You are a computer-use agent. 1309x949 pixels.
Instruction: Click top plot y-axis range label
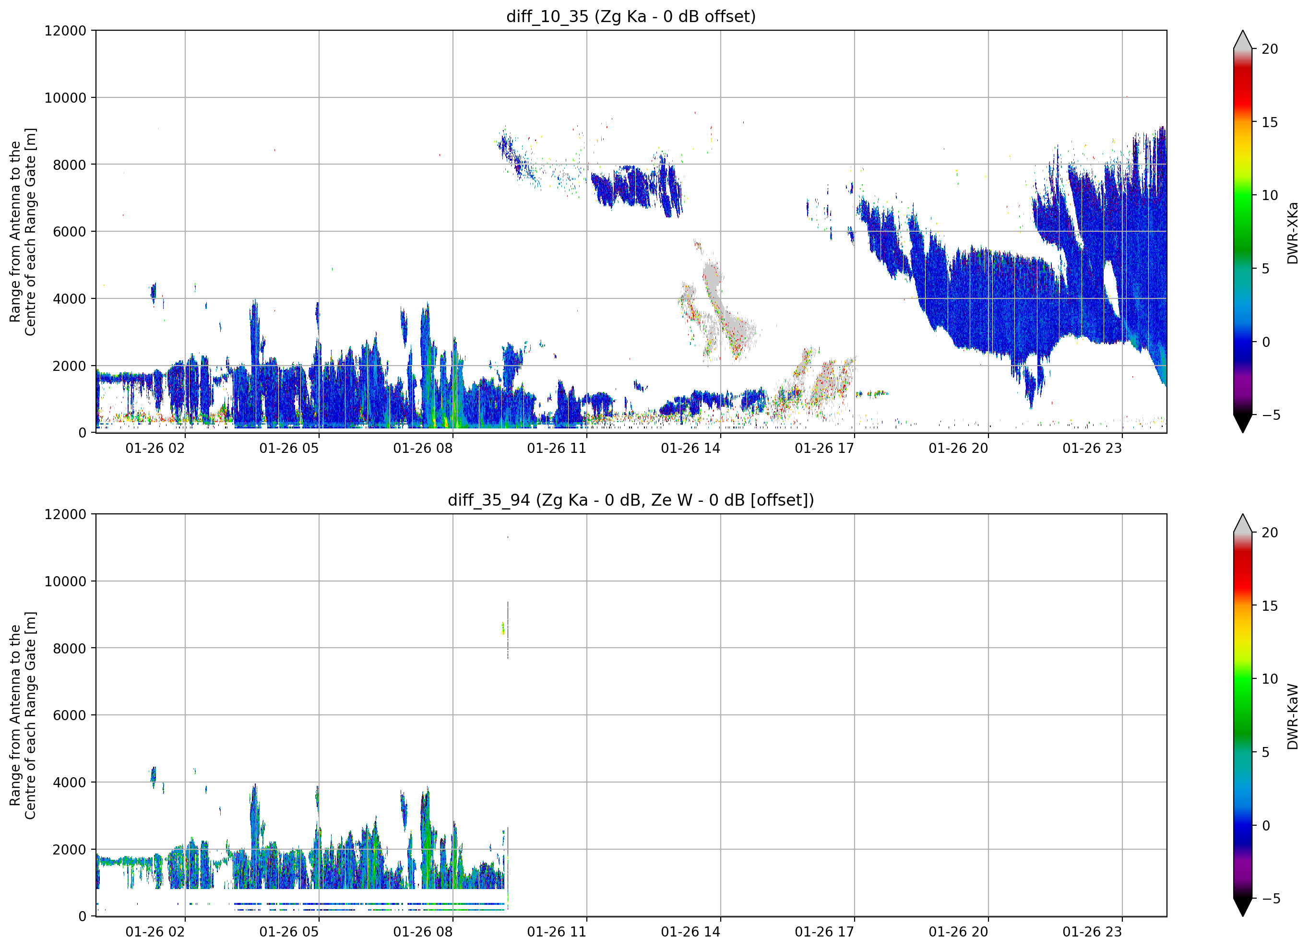pos(23,231)
